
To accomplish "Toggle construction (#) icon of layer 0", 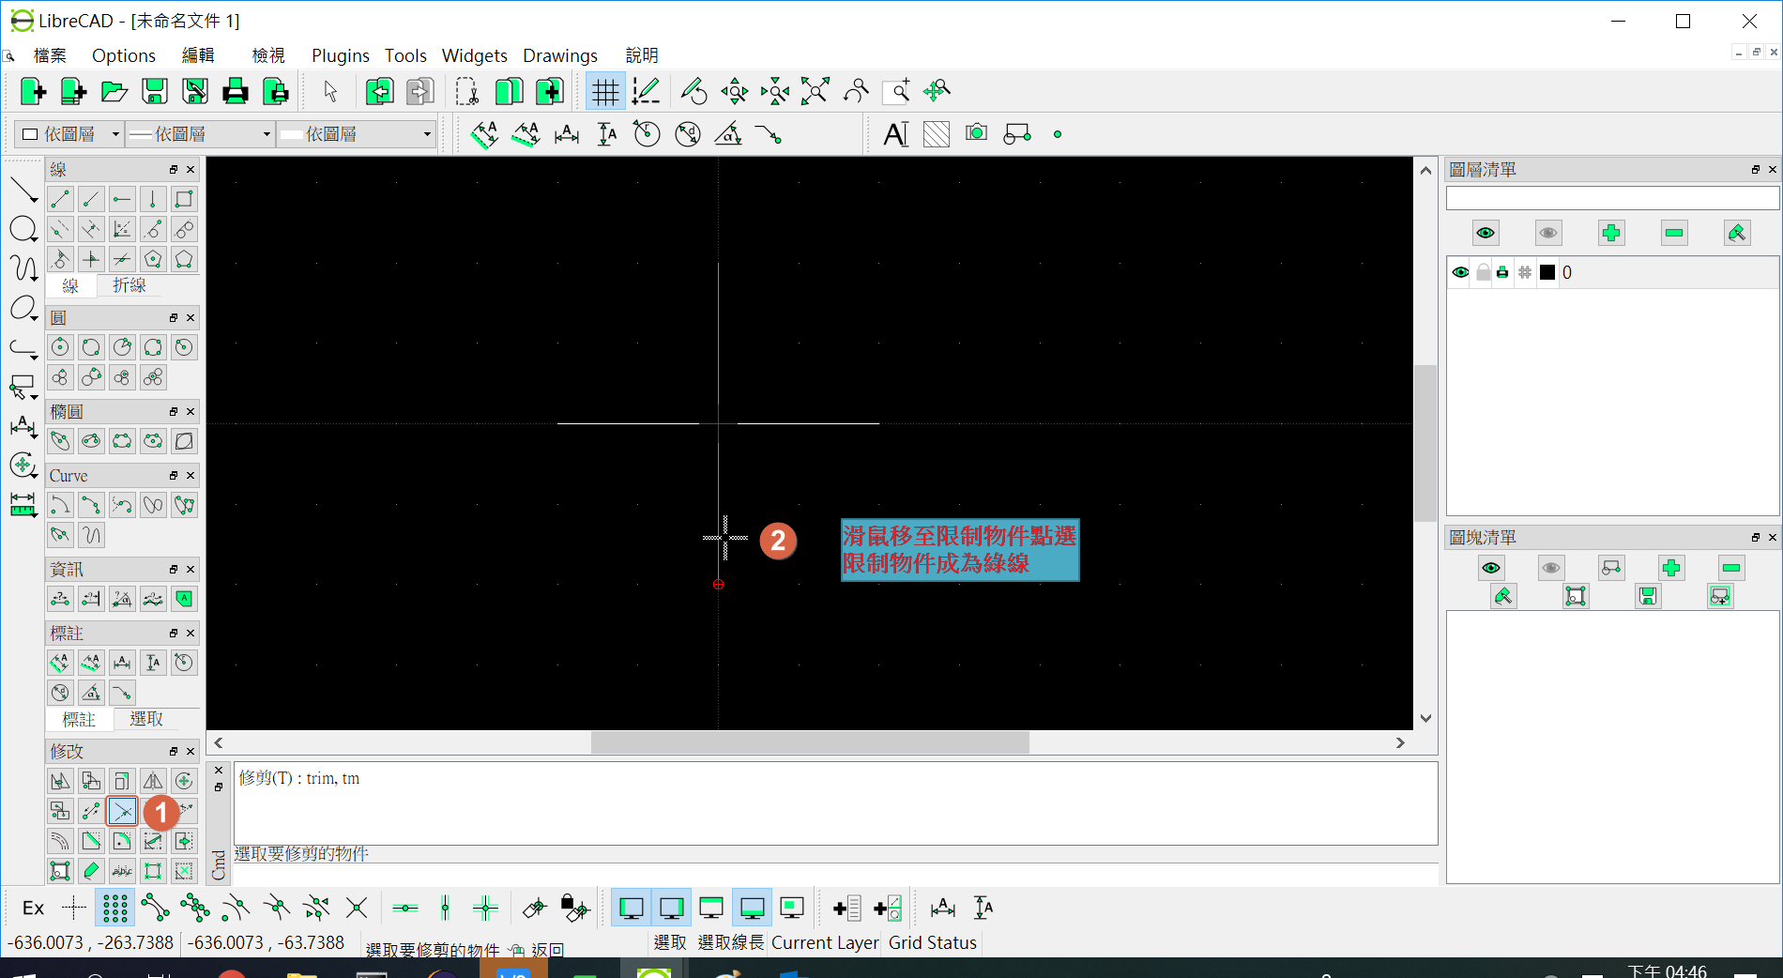I will point(1525,272).
